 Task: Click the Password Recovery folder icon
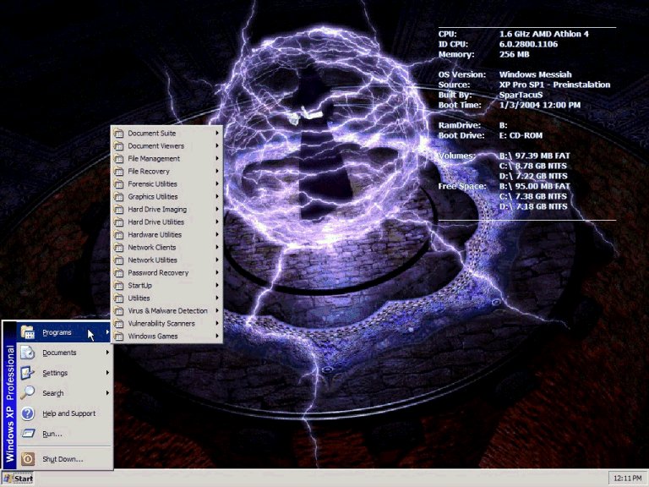(x=119, y=273)
